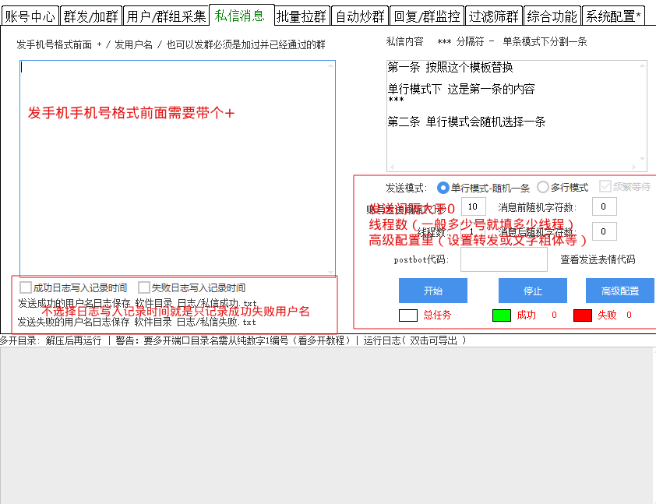656x504 pixels.
Task: Click the 查看发送表情代码 link
Action: pyautogui.click(x=598, y=260)
